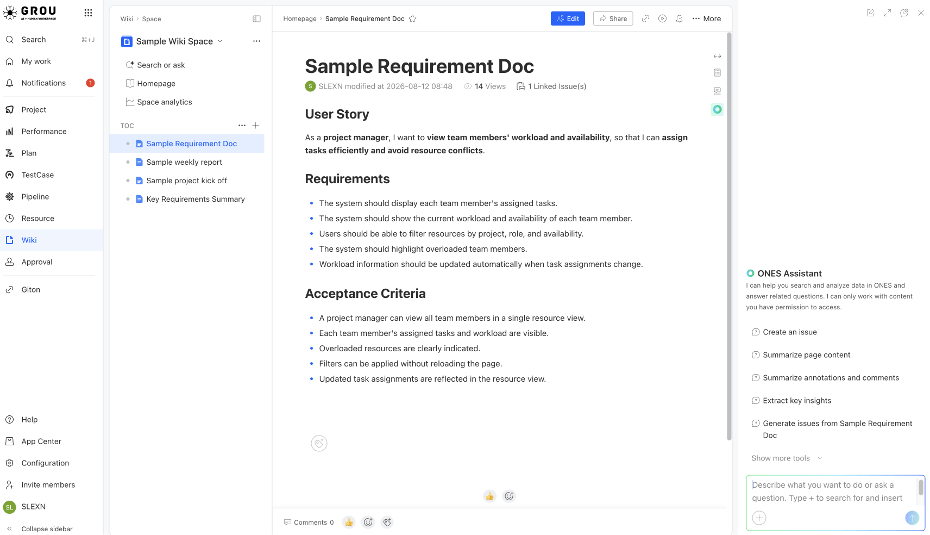
Task: Select Summarize annotations and comments
Action: [825, 378]
